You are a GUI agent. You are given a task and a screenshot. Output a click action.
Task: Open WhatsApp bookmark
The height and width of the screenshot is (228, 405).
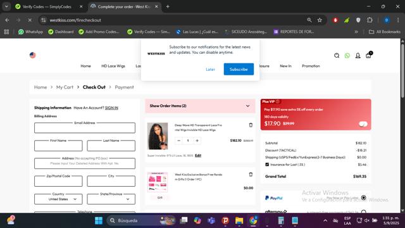pos(30,32)
